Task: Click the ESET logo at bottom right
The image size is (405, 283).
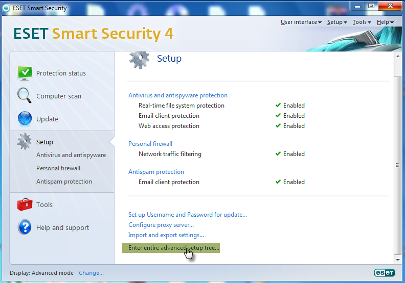Action: point(384,273)
